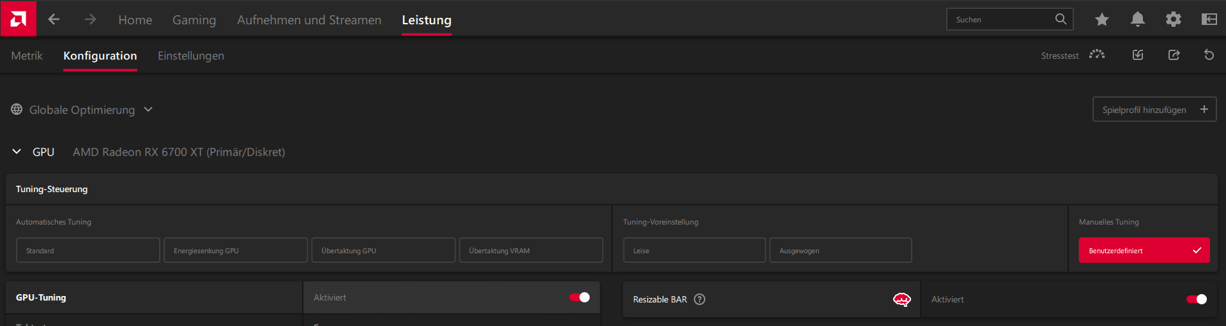Click the export profile icon

(1174, 55)
